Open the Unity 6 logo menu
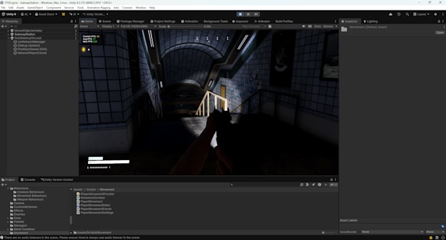 coord(9,14)
